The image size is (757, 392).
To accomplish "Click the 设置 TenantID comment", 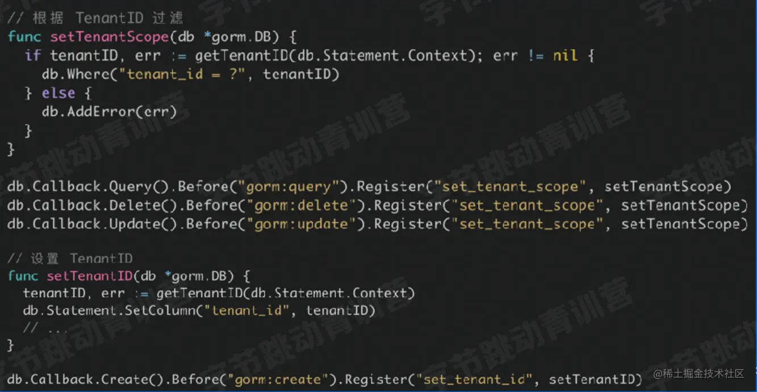I will pyautogui.click(x=70, y=258).
